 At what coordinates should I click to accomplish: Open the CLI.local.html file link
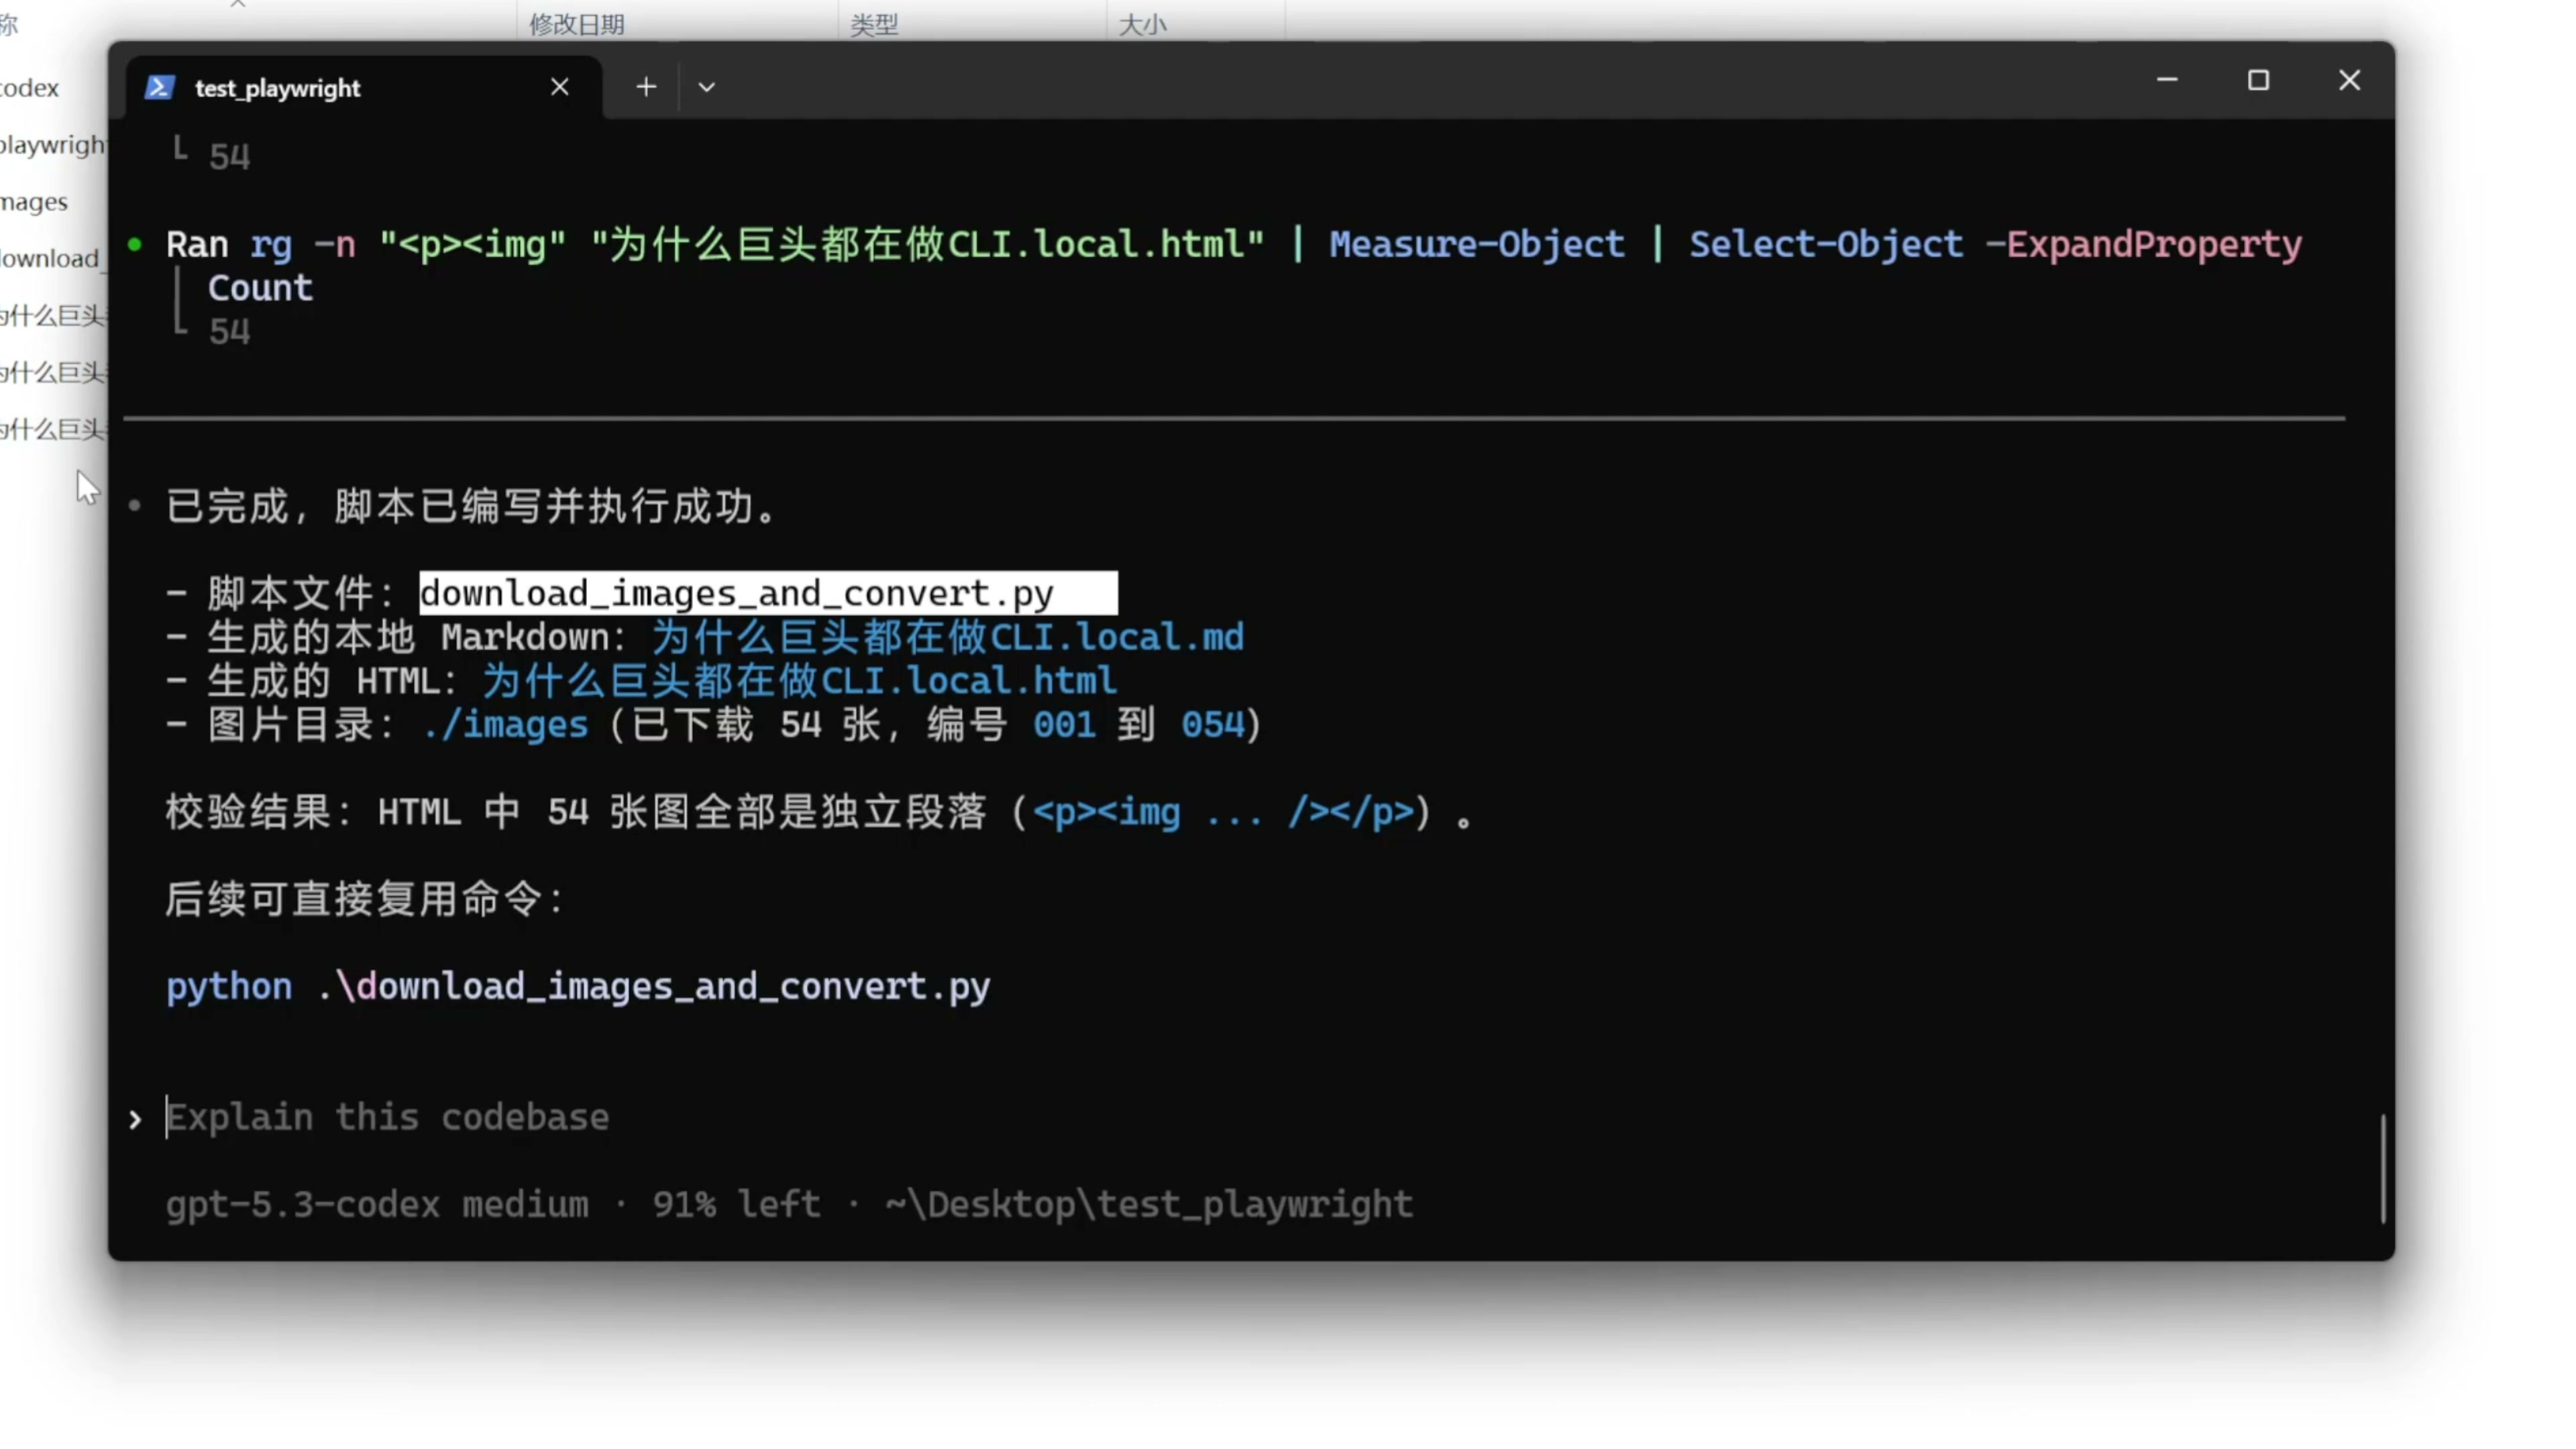pyautogui.click(x=799, y=681)
